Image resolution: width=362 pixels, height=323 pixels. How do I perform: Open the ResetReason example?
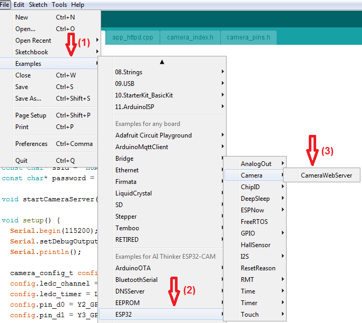click(255, 268)
